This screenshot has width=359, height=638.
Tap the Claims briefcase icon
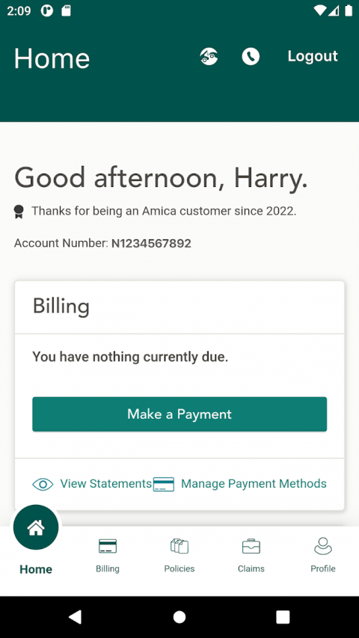(251, 546)
